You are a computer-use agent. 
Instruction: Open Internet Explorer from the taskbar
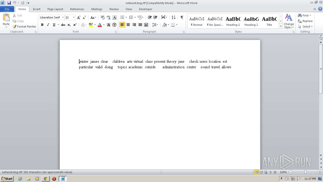(x=20, y=179)
